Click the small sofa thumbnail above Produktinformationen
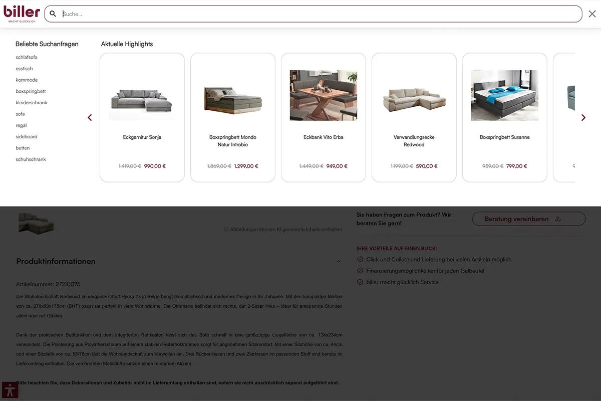The image size is (601, 401). point(36,224)
